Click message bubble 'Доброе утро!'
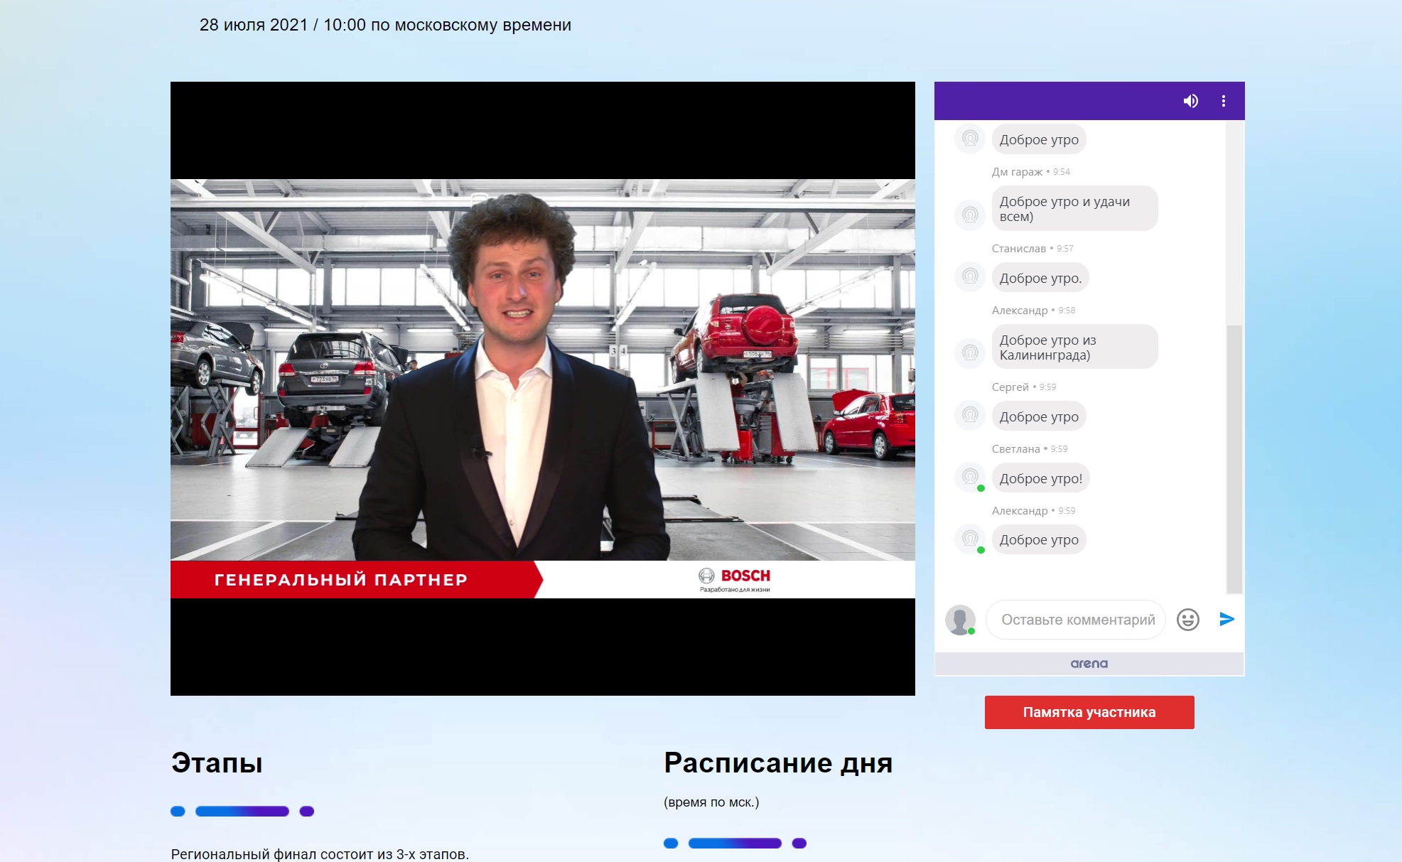 [1041, 479]
